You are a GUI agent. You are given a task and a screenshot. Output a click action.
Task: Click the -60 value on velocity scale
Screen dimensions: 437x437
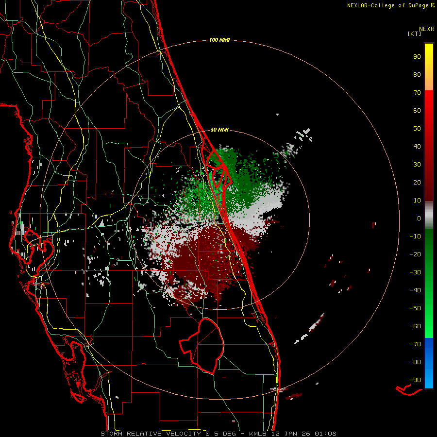(x=415, y=326)
